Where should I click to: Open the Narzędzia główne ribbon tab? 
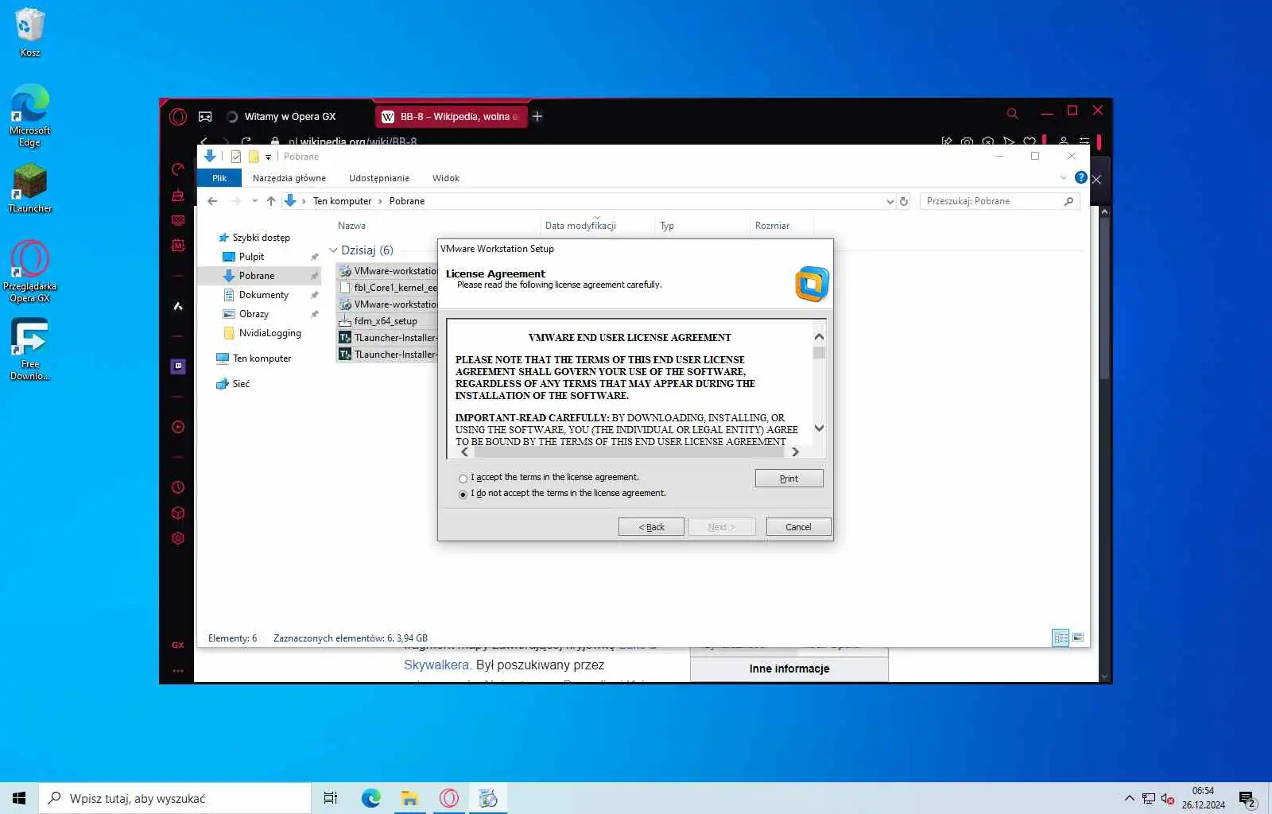point(289,178)
